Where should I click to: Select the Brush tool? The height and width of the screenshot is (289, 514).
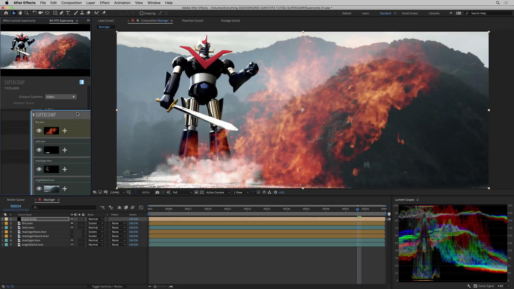tap(76, 13)
